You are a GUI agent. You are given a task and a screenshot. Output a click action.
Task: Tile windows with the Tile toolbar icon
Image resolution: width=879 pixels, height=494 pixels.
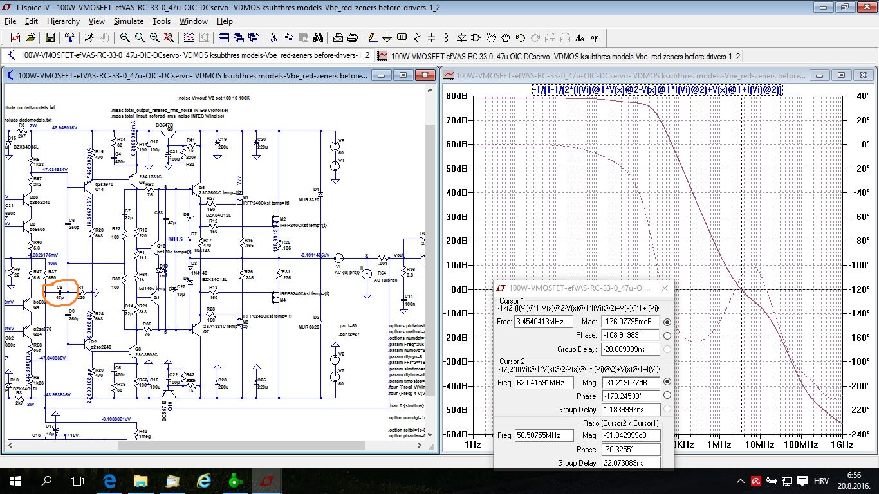pyautogui.click(x=223, y=38)
